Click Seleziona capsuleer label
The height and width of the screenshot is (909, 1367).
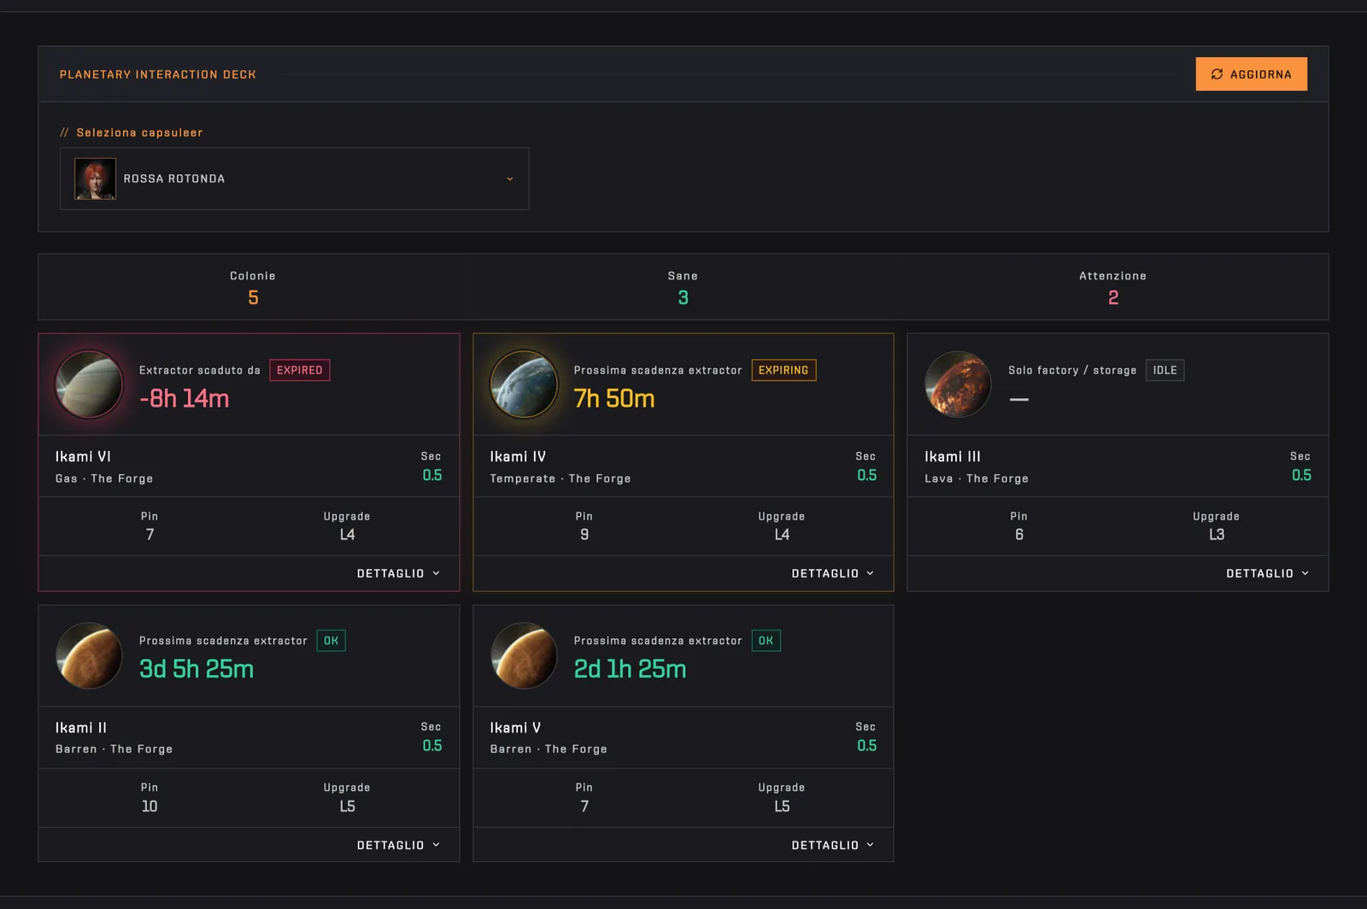[139, 132]
